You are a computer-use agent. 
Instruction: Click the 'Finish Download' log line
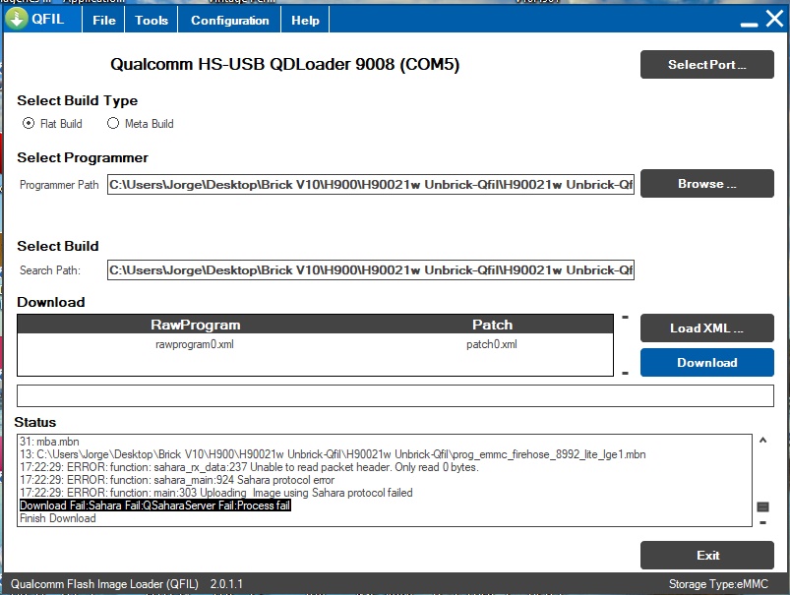(58, 518)
